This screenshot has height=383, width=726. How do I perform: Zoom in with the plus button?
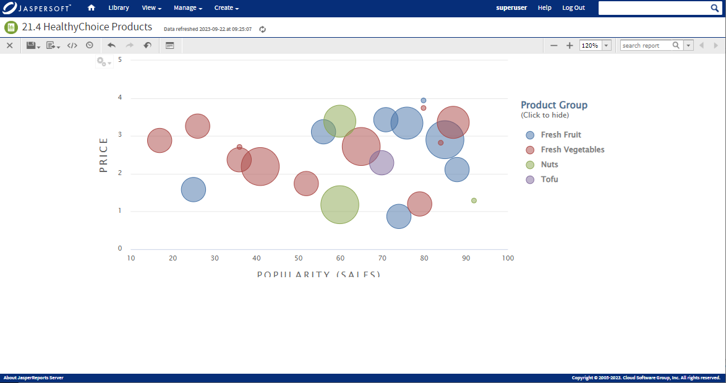[x=570, y=45]
